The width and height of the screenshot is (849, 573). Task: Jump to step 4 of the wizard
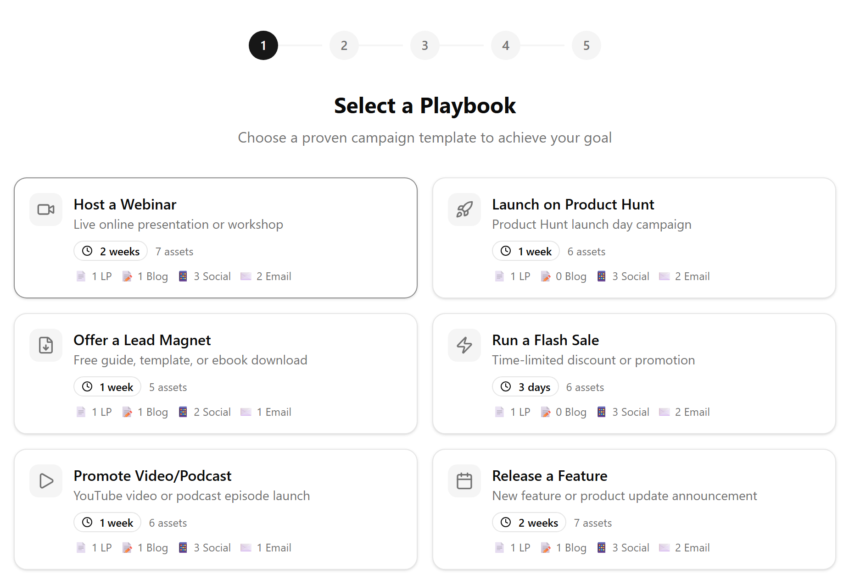pos(506,45)
